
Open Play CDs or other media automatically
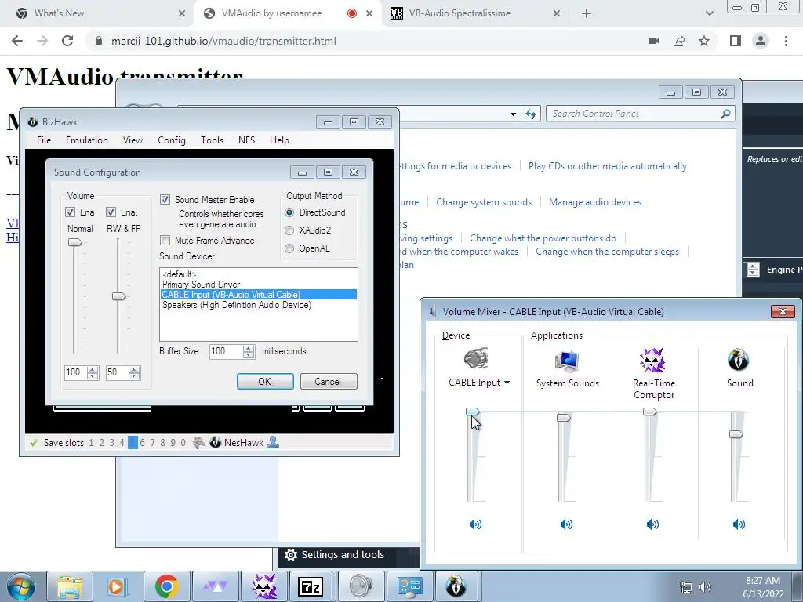(608, 166)
